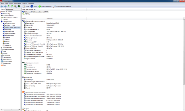
Task: Click the Сеть network icon in tree
Action: coord(2,52)
